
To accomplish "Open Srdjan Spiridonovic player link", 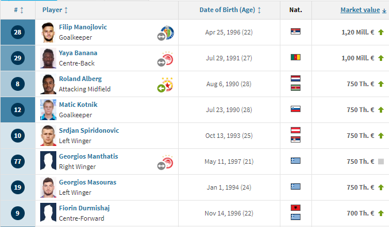I will click(89, 130).
